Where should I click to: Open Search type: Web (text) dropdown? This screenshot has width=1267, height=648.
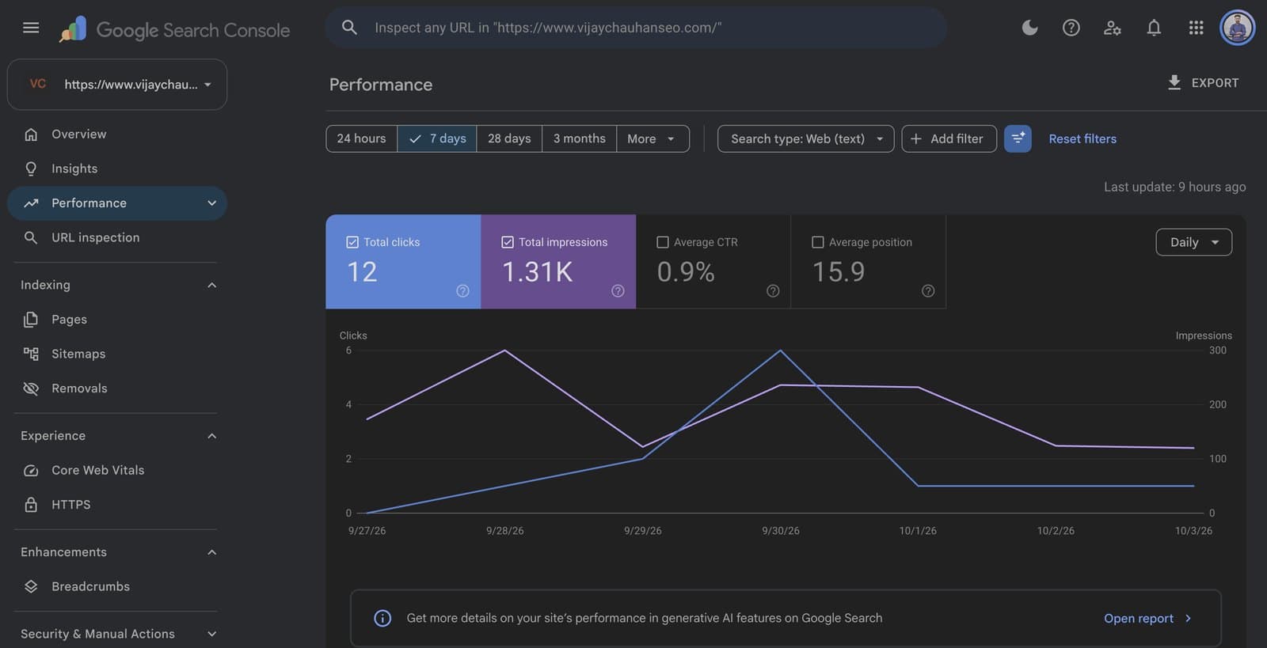(x=805, y=138)
